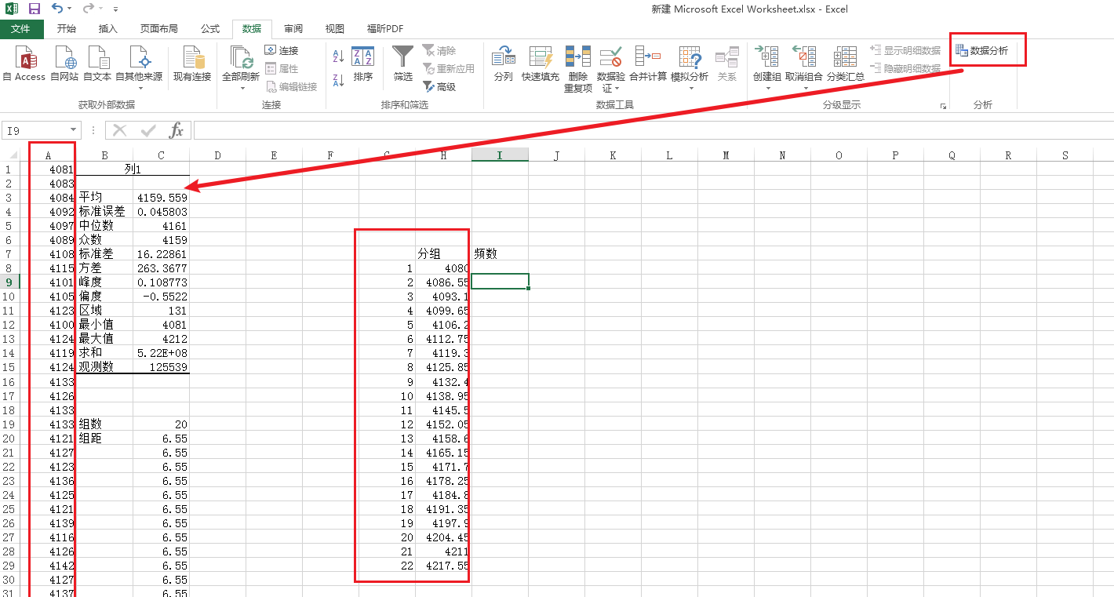The image size is (1114, 597).
Task: Open Customize Quick Access Toolbar dropdown
Action: pos(115,9)
